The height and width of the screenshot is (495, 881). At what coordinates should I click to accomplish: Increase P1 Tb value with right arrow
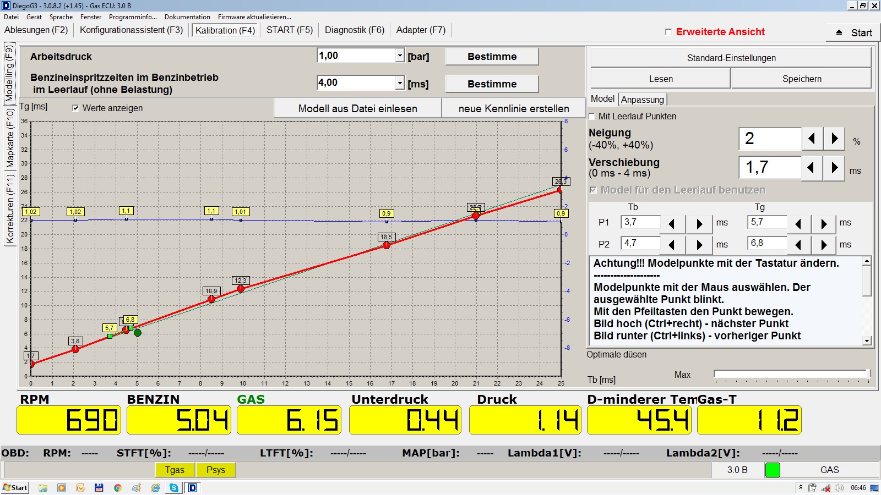(x=699, y=223)
